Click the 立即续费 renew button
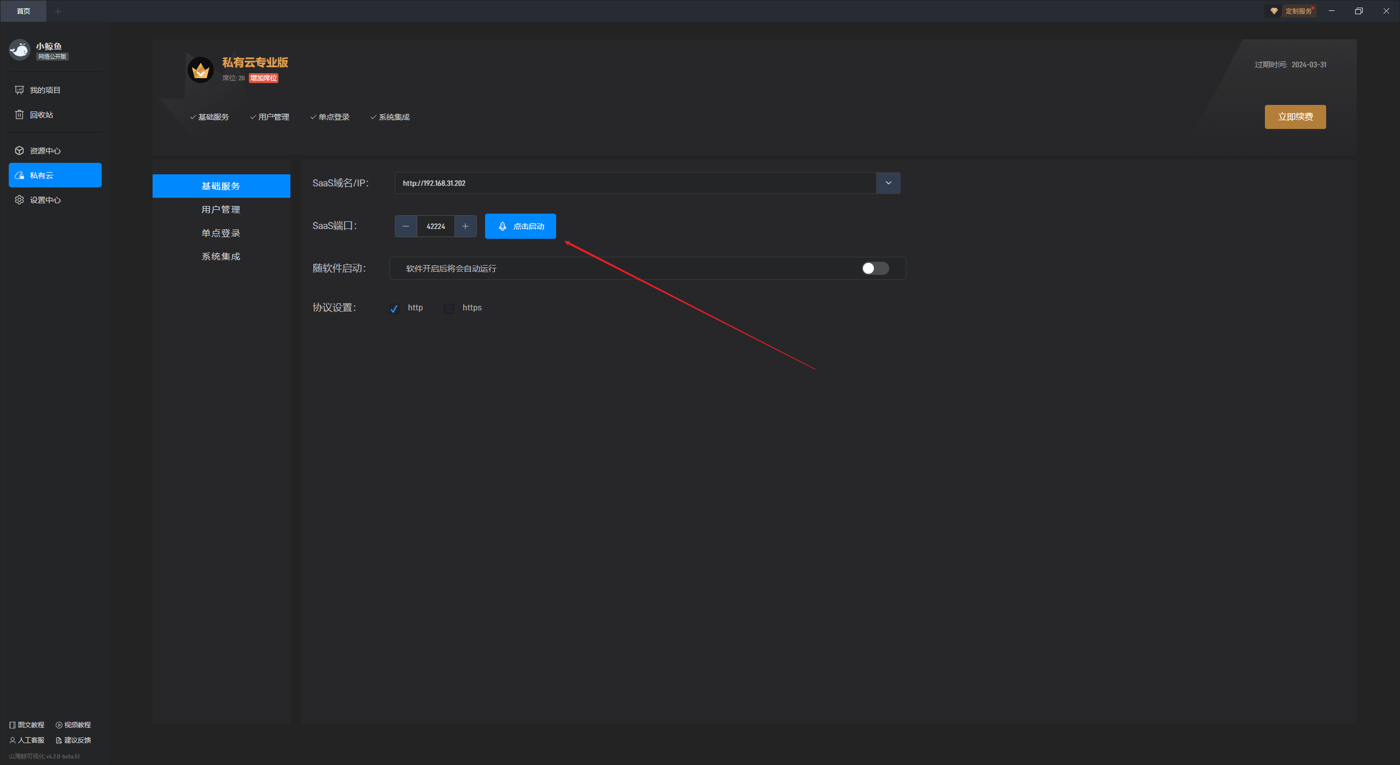 click(x=1295, y=117)
